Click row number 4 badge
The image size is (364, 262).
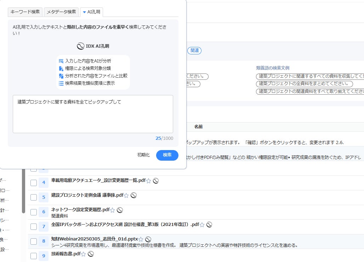point(44,183)
